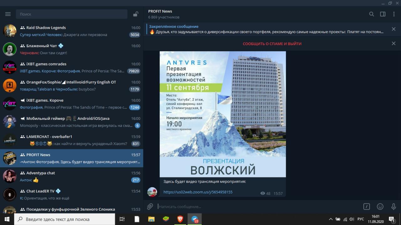Click the PROFIT News chat list avatar
The image size is (401, 225).
10,158
